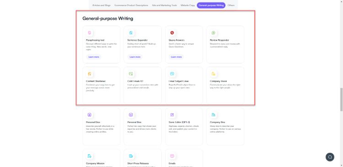Viewport: 343px width, 167px height.
Task: Click the Company Bios building icon
Action: (x=213, y=115)
